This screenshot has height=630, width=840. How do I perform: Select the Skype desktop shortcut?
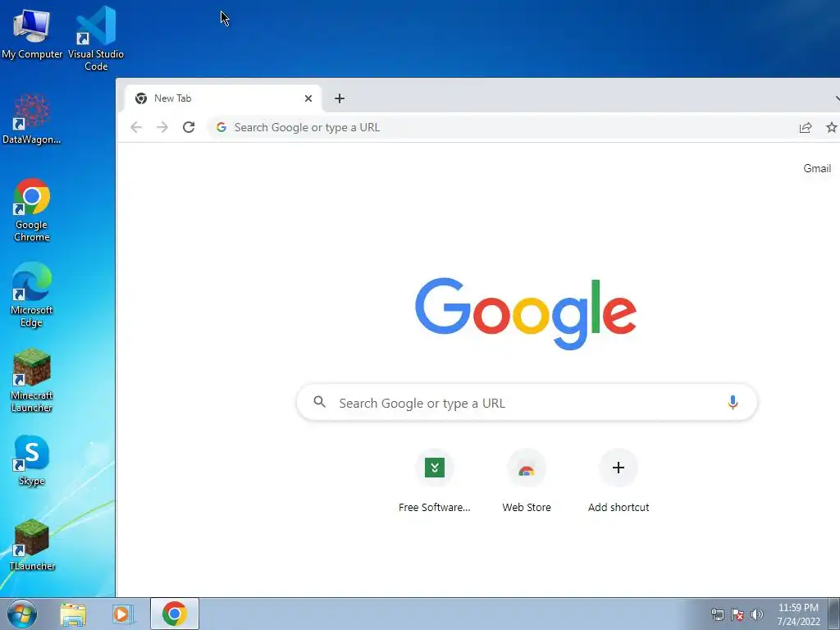click(32, 460)
